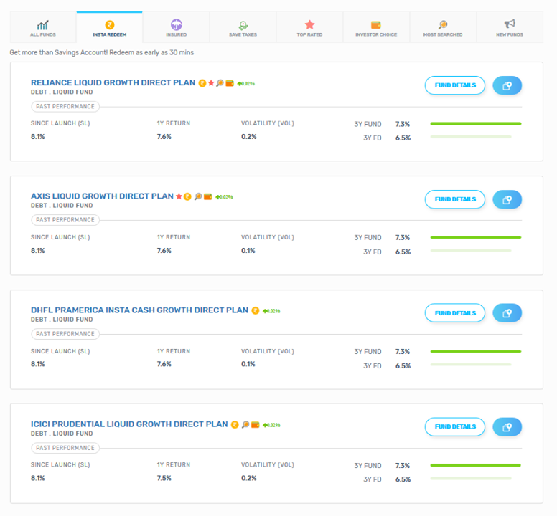Click the red star icon beside Axis Liquid
The height and width of the screenshot is (516, 557).
tap(179, 196)
